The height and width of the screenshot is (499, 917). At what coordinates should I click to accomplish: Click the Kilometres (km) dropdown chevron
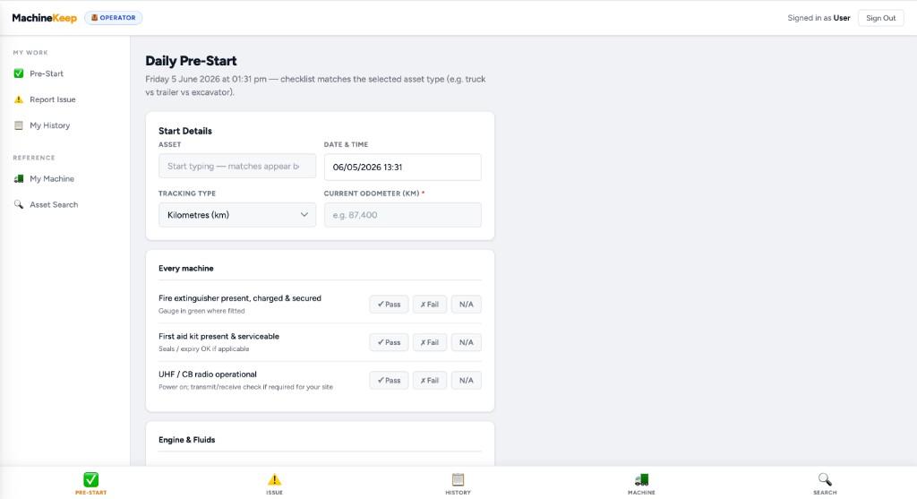[304, 215]
